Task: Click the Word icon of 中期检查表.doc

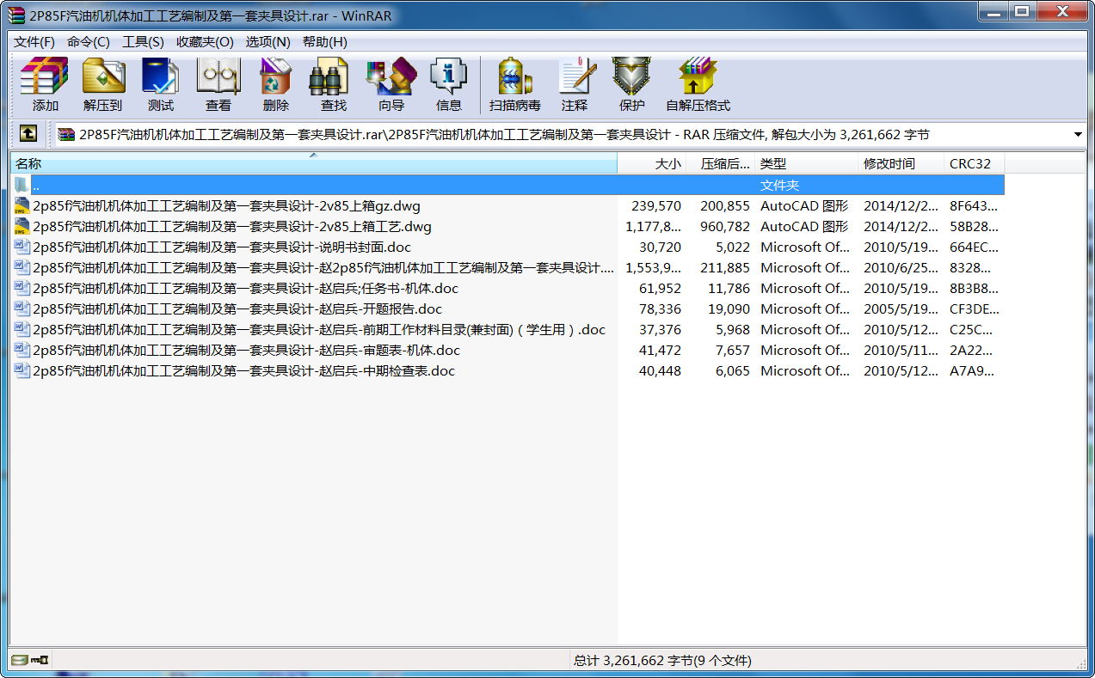Action: [22, 370]
